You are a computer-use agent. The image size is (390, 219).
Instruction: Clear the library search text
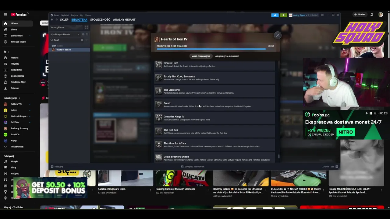[82, 40]
